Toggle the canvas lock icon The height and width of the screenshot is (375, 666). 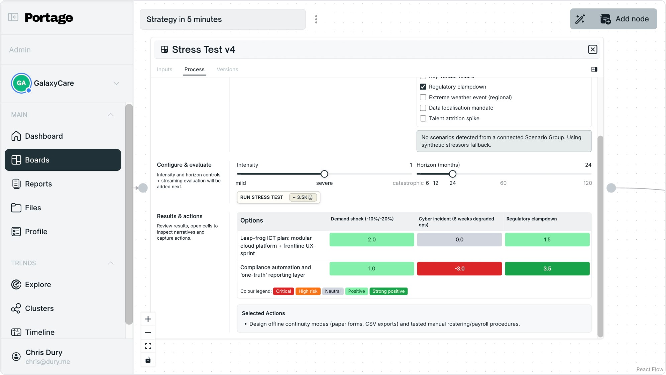[x=148, y=360]
